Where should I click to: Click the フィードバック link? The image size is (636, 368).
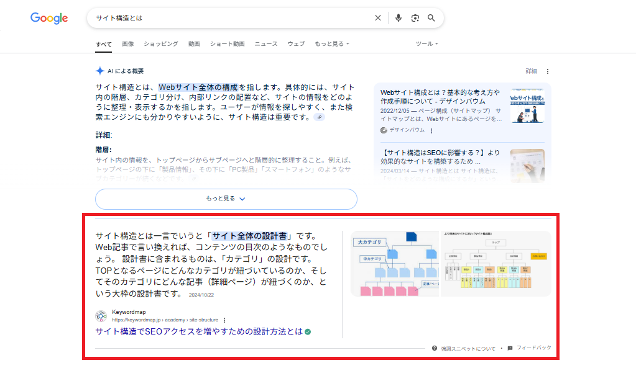534,348
